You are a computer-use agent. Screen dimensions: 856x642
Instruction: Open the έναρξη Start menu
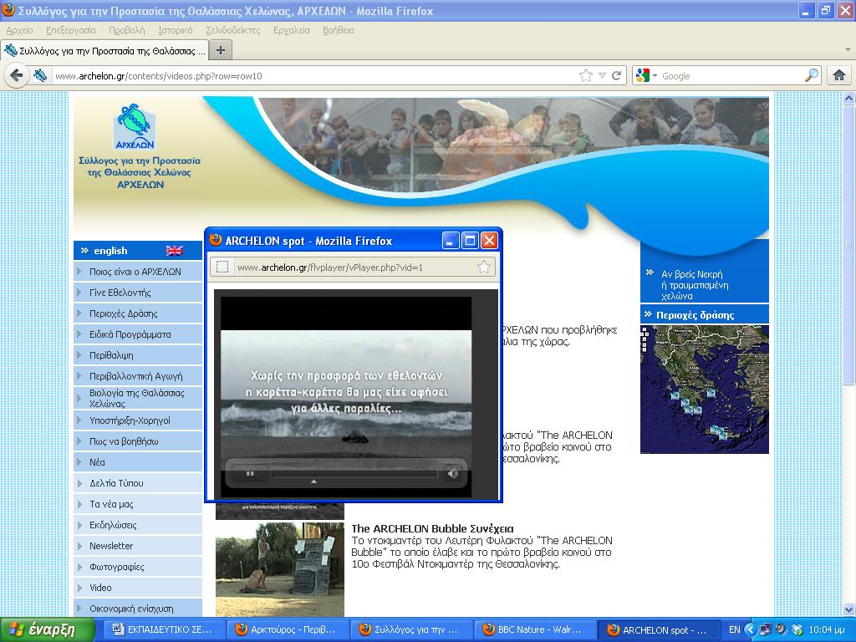click(48, 629)
